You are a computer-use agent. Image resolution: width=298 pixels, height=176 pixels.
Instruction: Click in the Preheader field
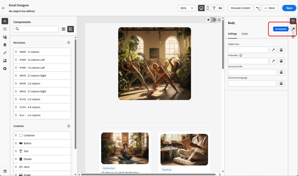[248, 61]
